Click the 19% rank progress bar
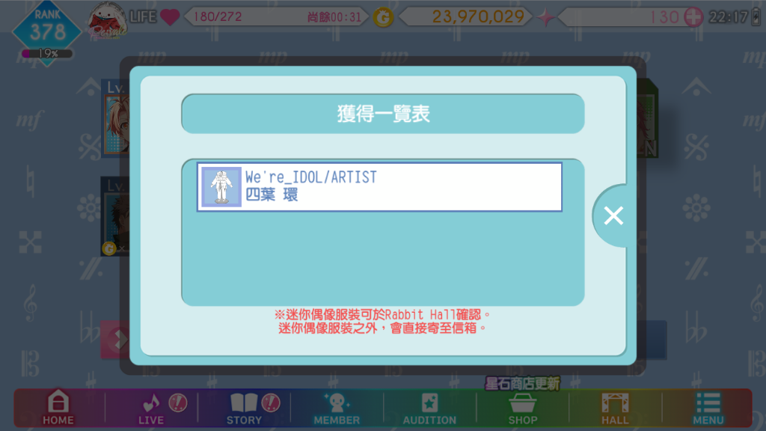Image resolution: width=766 pixels, height=431 pixels. coord(47,53)
